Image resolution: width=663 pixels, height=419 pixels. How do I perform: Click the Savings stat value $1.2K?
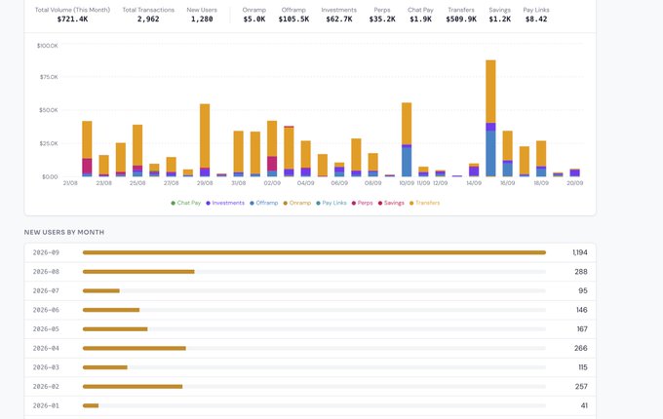tap(500, 19)
